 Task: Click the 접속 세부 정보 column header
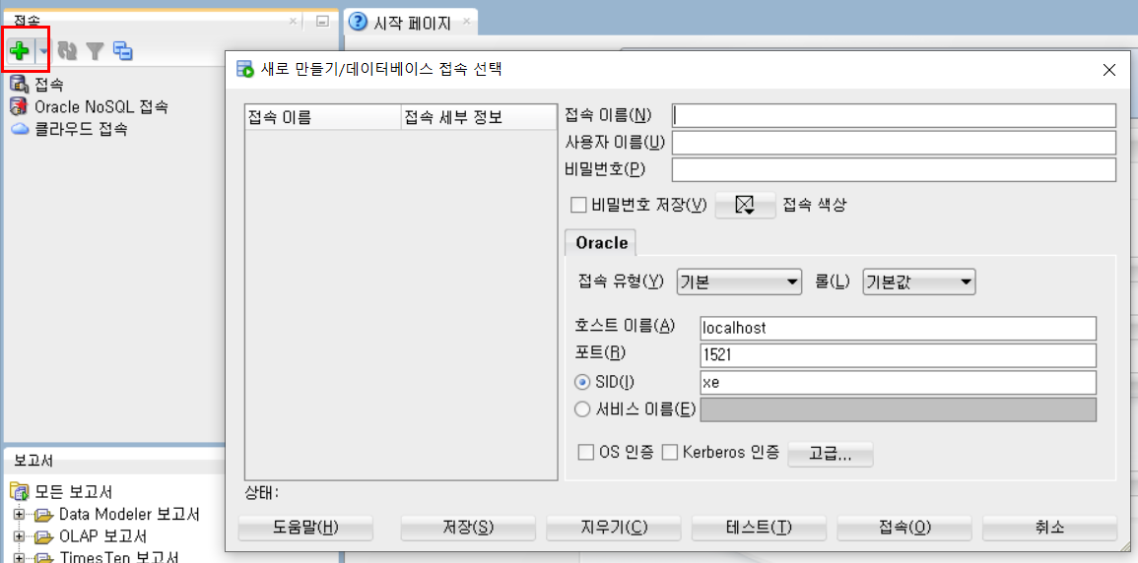click(x=478, y=117)
